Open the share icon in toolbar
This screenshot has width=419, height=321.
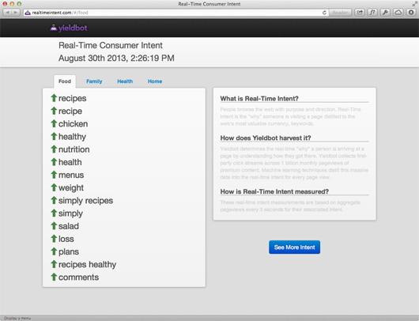click(360, 13)
